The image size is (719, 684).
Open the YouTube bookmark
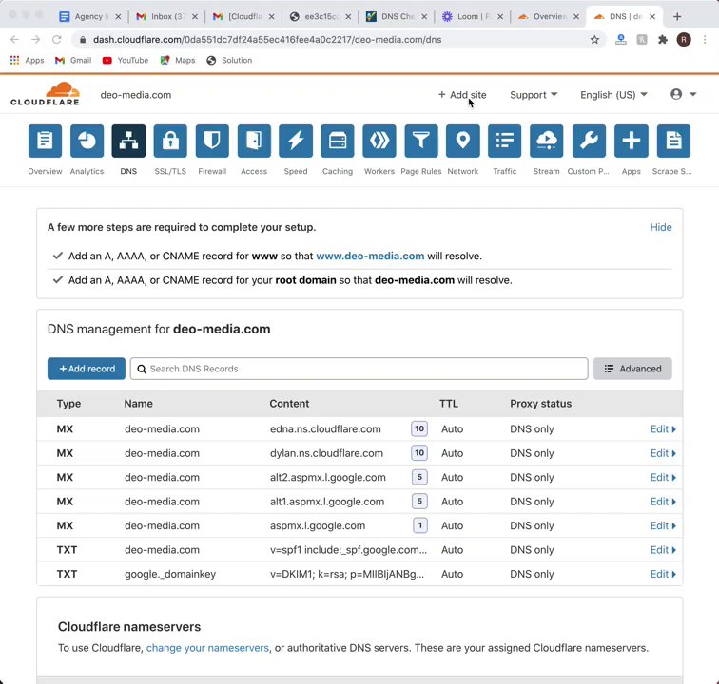(126, 60)
